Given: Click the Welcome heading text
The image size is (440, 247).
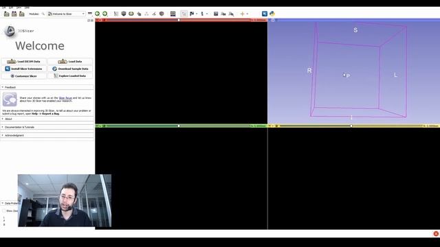Looking at the screenshot, I should (40, 46).
